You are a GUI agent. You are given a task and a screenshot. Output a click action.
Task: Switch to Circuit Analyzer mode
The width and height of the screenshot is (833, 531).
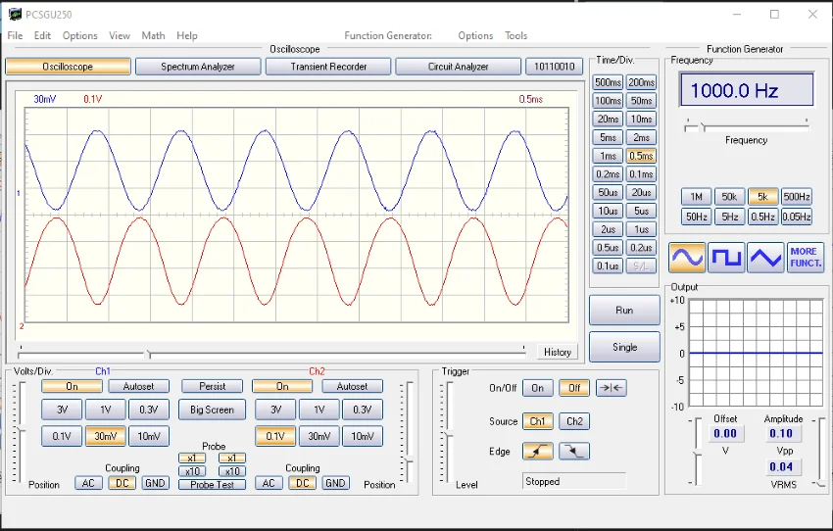(x=460, y=67)
